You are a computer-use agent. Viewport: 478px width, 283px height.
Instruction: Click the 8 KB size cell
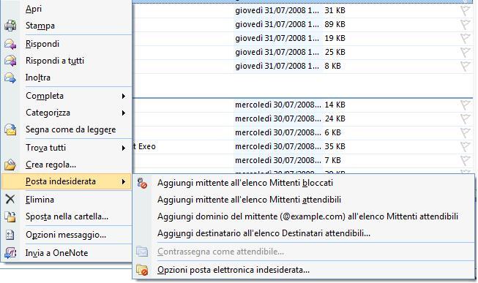(x=332, y=66)
